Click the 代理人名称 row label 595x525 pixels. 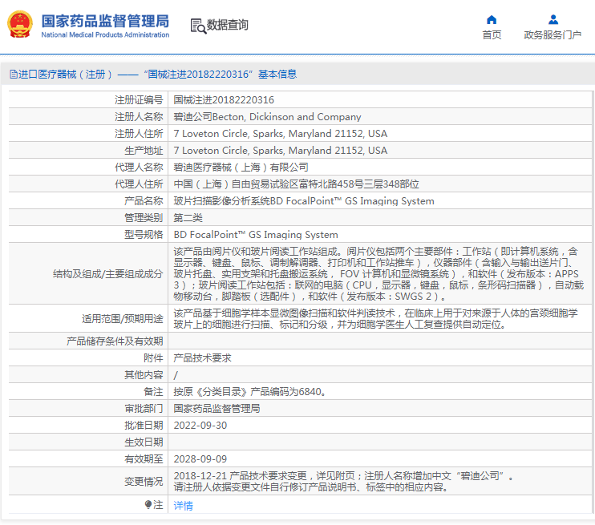(x=139, y=168)
